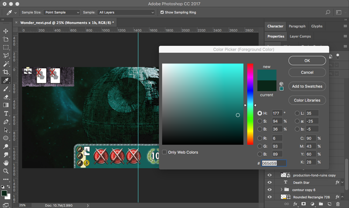The width and height of the screenshot is (349, 208).
Task: Select the Polygonal Lasso tool
Action: click(6, 56)
